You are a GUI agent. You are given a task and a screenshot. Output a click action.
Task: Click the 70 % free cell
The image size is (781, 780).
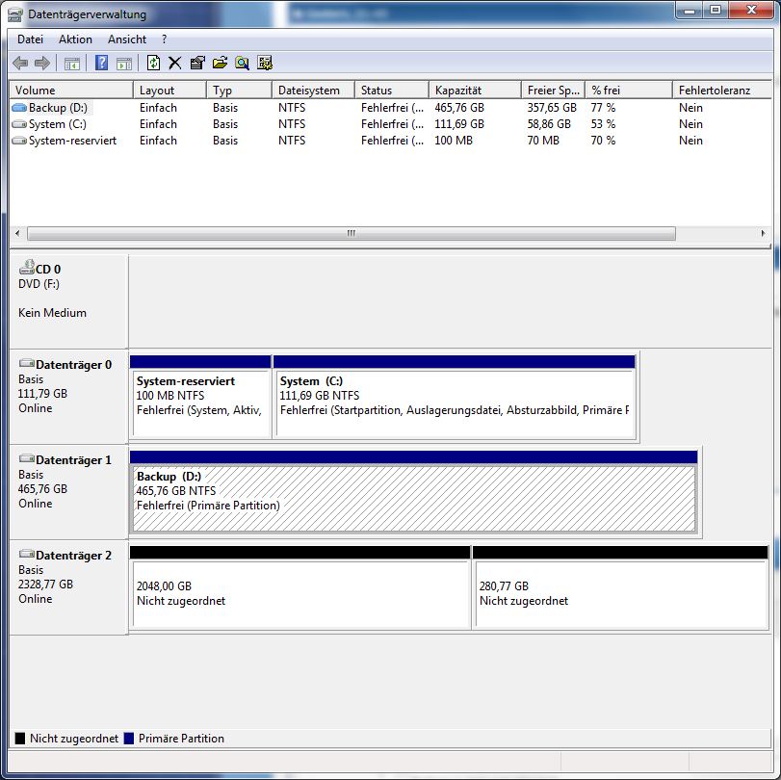603,141
